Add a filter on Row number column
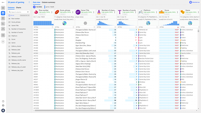The height and width of the screenshot is (113, 201). point(36,27)
